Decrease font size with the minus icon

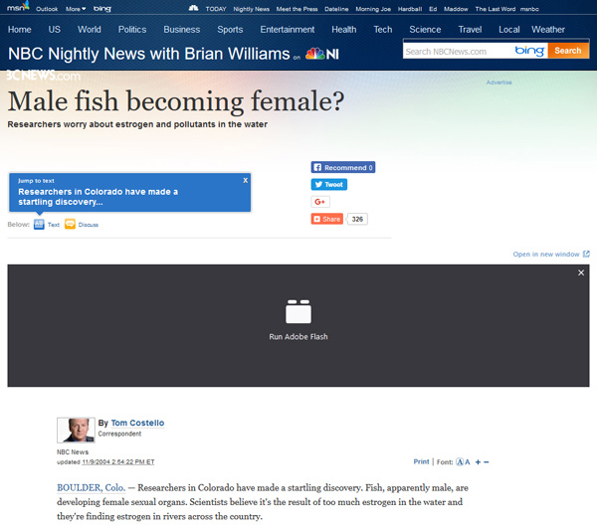coord(487,462)
